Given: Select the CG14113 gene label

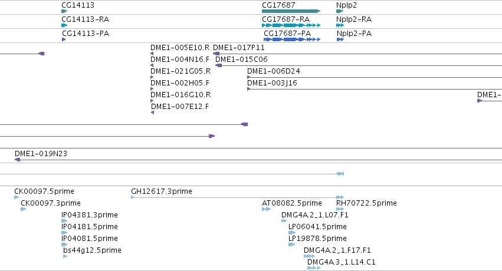Looking at the screenshot, I should (78, 5).
